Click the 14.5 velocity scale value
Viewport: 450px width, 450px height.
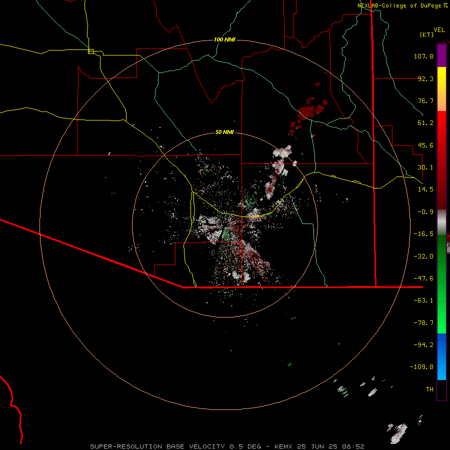tap(425, 189)
